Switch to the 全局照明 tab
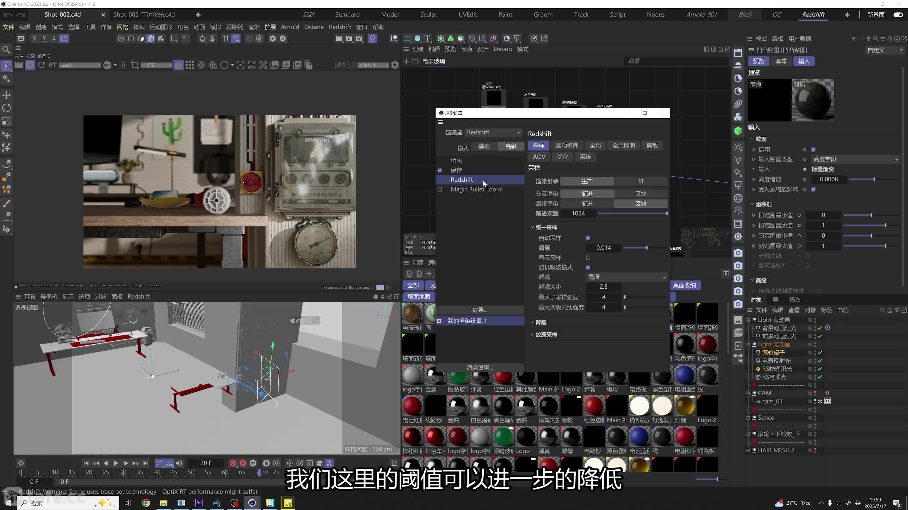The image size is (908, 510). pyautogui.click(x=624, y=146)
